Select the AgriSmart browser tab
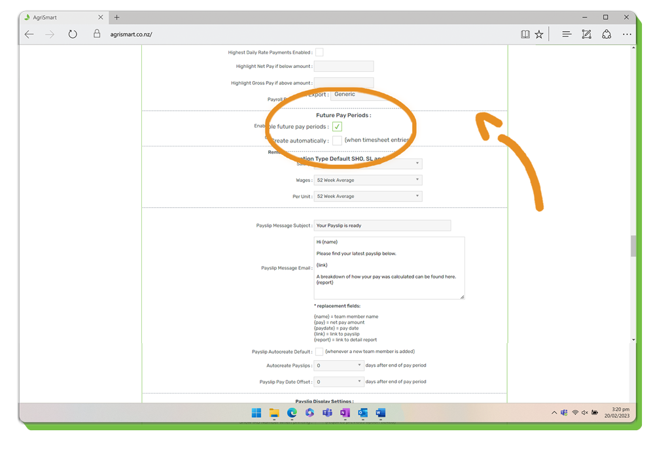This screenshot has width=670, height=453. [59, 18]
